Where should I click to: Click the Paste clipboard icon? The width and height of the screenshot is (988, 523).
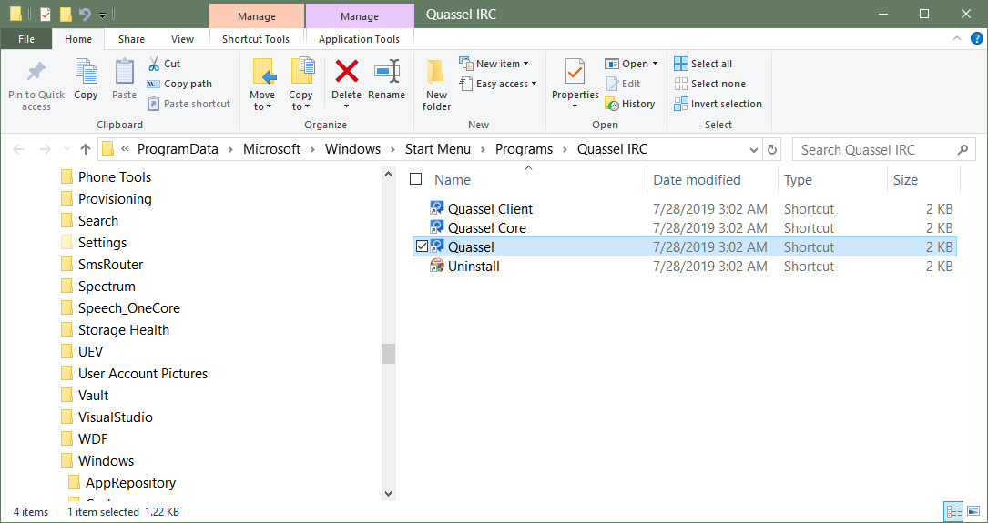124,72
